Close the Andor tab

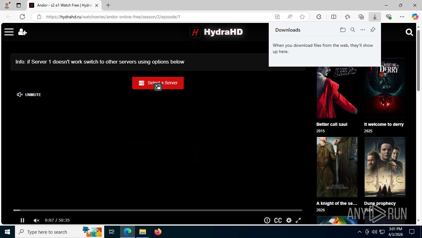[97, 5]
